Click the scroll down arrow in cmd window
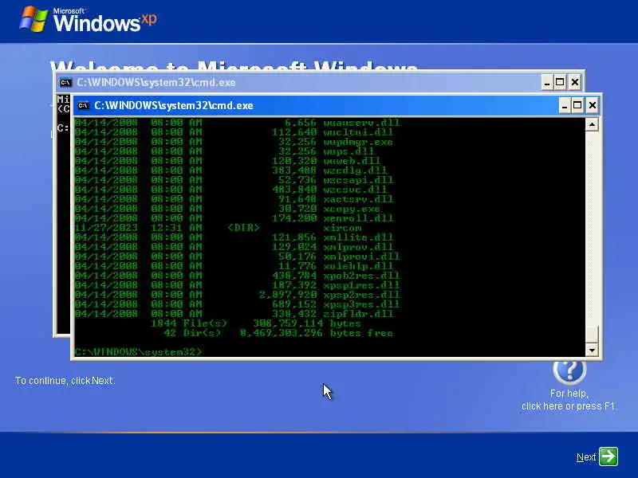Viewport: 638px width, 478px height. pos(592,350)
